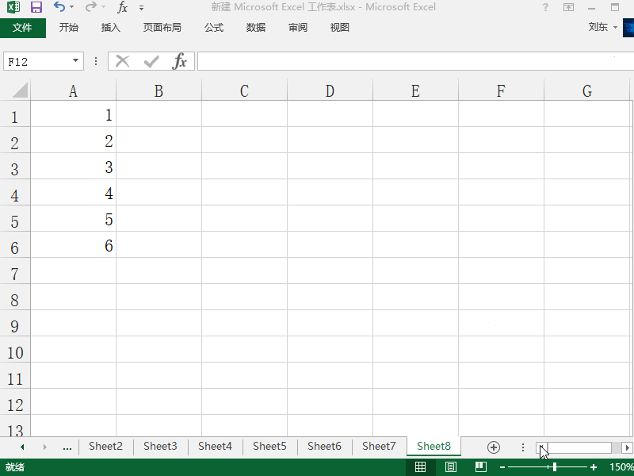Click 150% to open the zoom dialog
Viewport: 634px width, 476px height.
point(619,467)
